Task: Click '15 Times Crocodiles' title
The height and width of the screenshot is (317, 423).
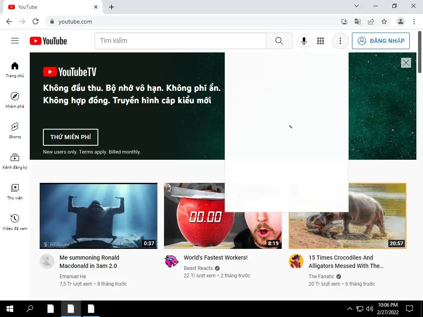Action: point(346,262)
